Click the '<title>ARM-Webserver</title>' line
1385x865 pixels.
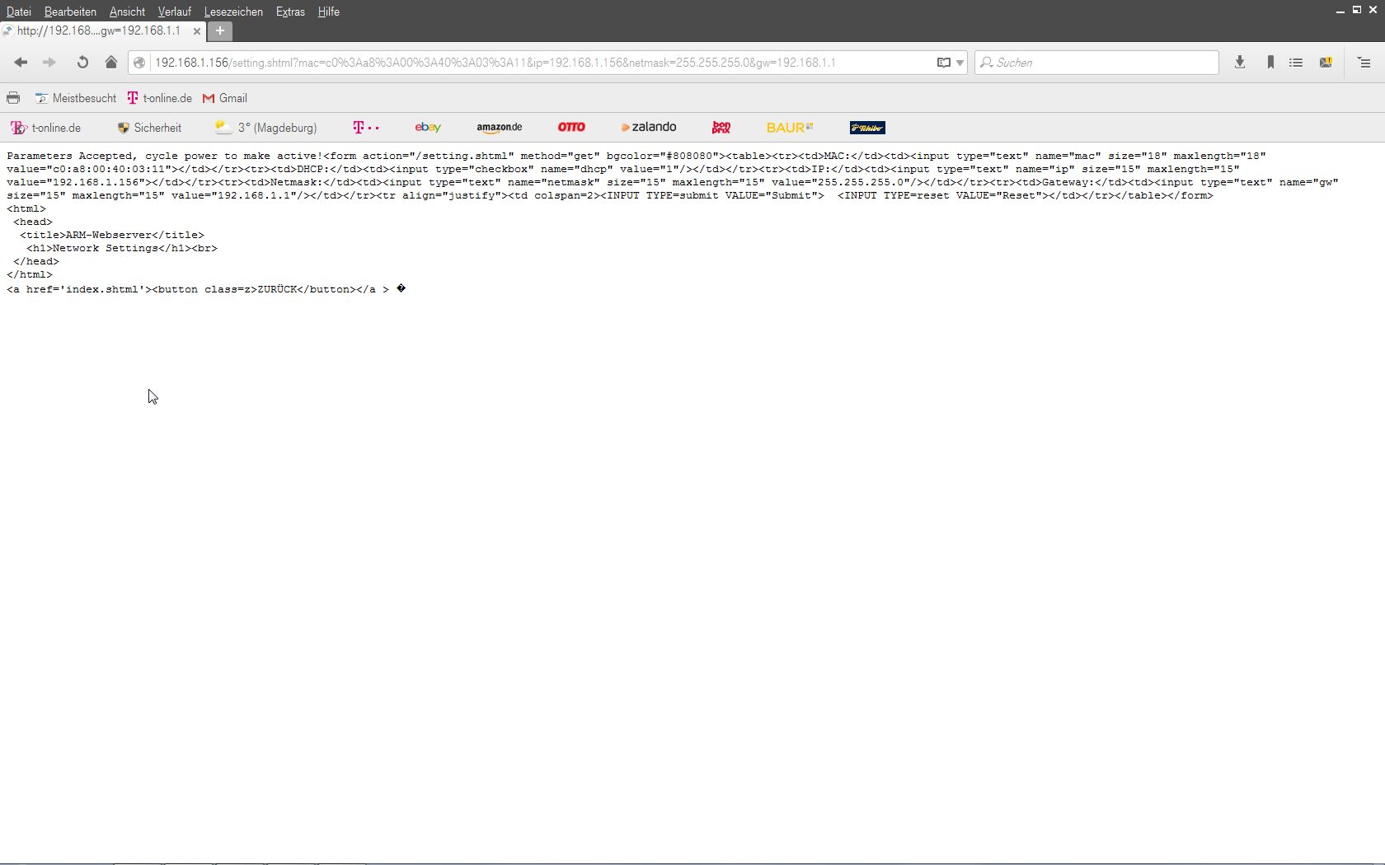112,235
